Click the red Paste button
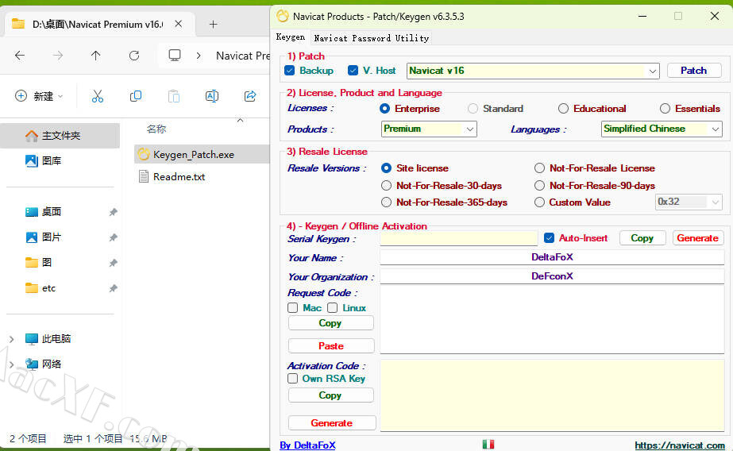 tap(330, 346)
